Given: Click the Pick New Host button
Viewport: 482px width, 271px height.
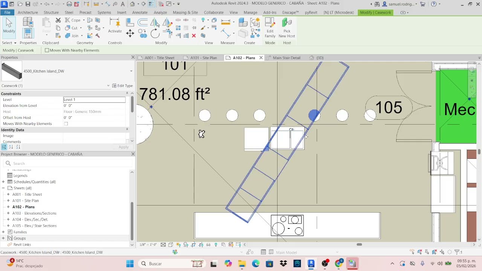Looking at the screenshot, I should click(x=287, y=28).
